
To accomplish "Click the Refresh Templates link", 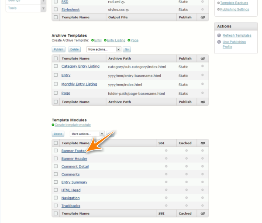I will (237, 35).
